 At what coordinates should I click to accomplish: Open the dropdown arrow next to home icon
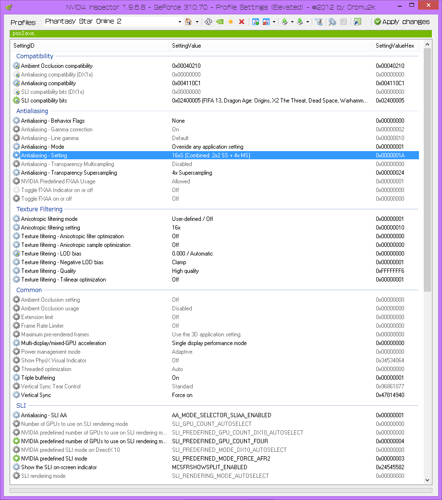(x=197, y=22)
